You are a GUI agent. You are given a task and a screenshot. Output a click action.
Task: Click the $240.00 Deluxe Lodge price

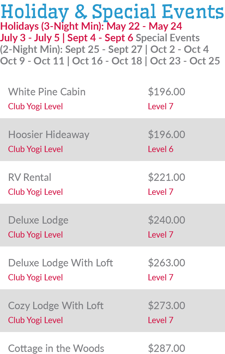[x=166, y=220]
